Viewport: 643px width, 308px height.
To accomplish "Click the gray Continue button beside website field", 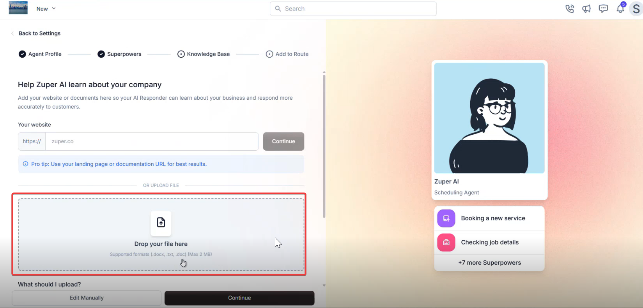I will point(283,141).
